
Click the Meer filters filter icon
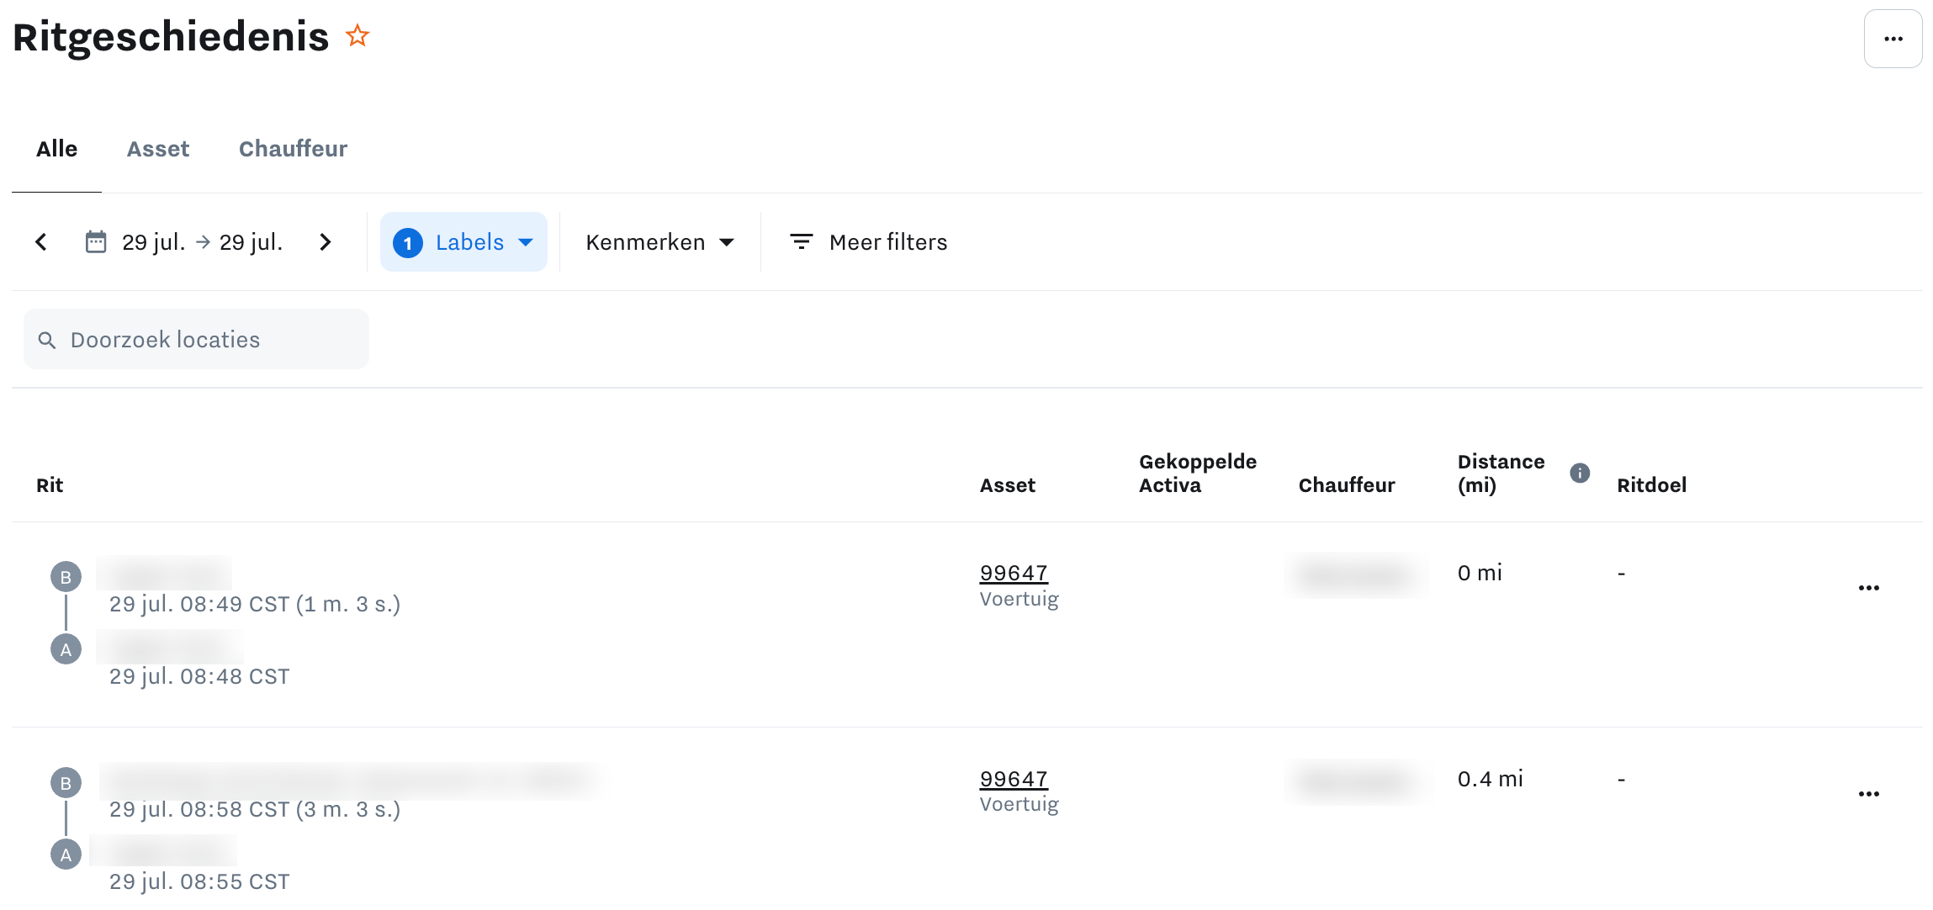(801, 242)
